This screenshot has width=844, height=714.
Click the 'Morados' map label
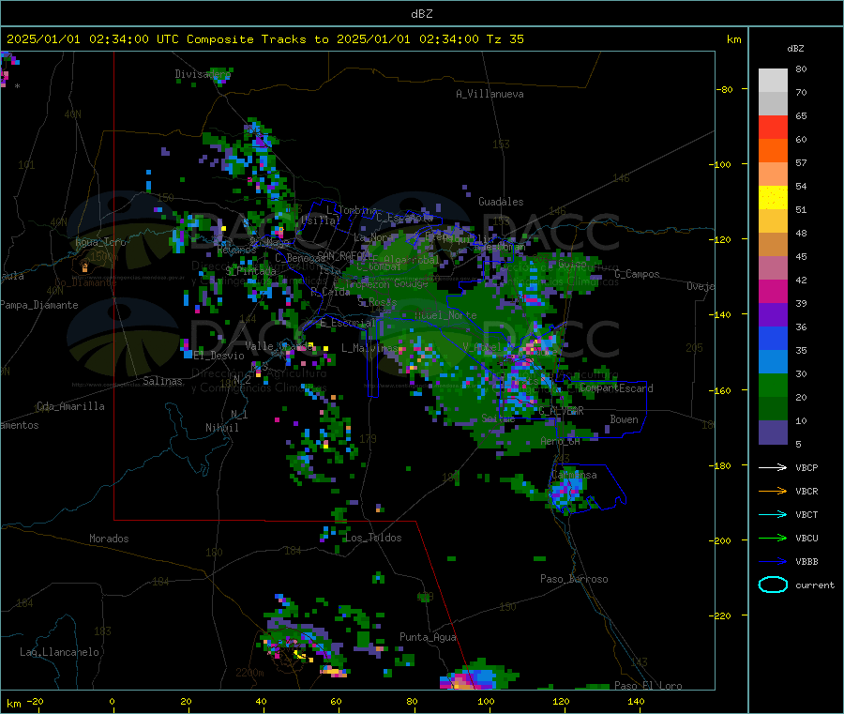point(109,539)
